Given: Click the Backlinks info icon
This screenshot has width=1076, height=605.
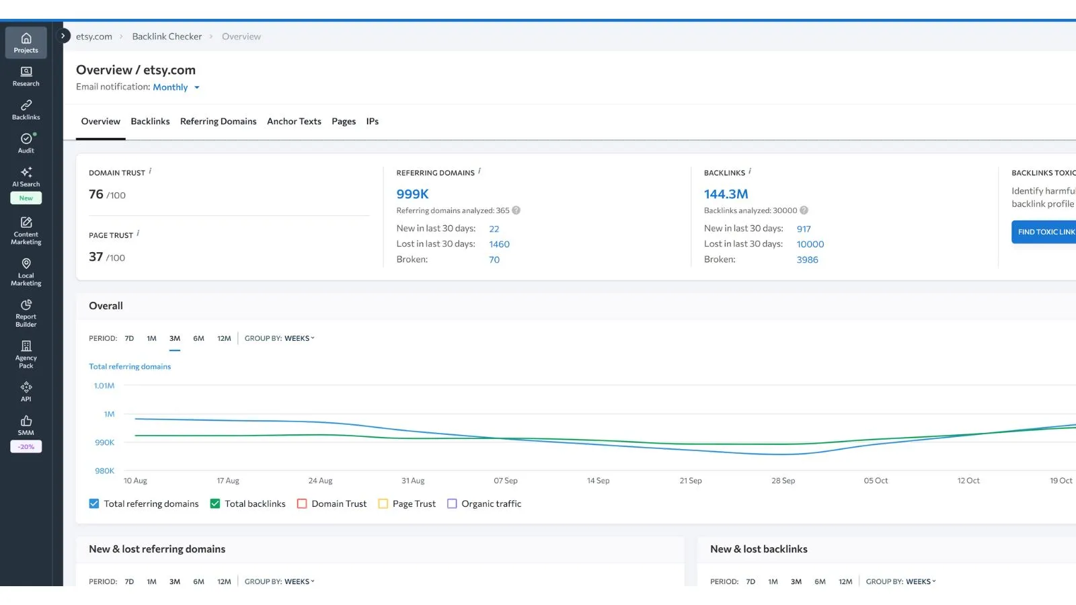Looking at the screenshot, I should click(x=750, y=171).
